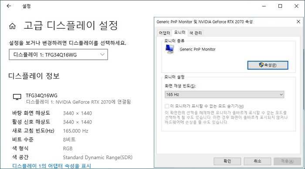Viewport: 305px width, 169px height.
Task: Cancel using the 취소 button
Action: 258,161
